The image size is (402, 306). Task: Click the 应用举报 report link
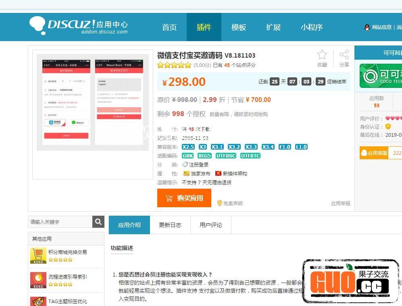[x=340, y=204]
